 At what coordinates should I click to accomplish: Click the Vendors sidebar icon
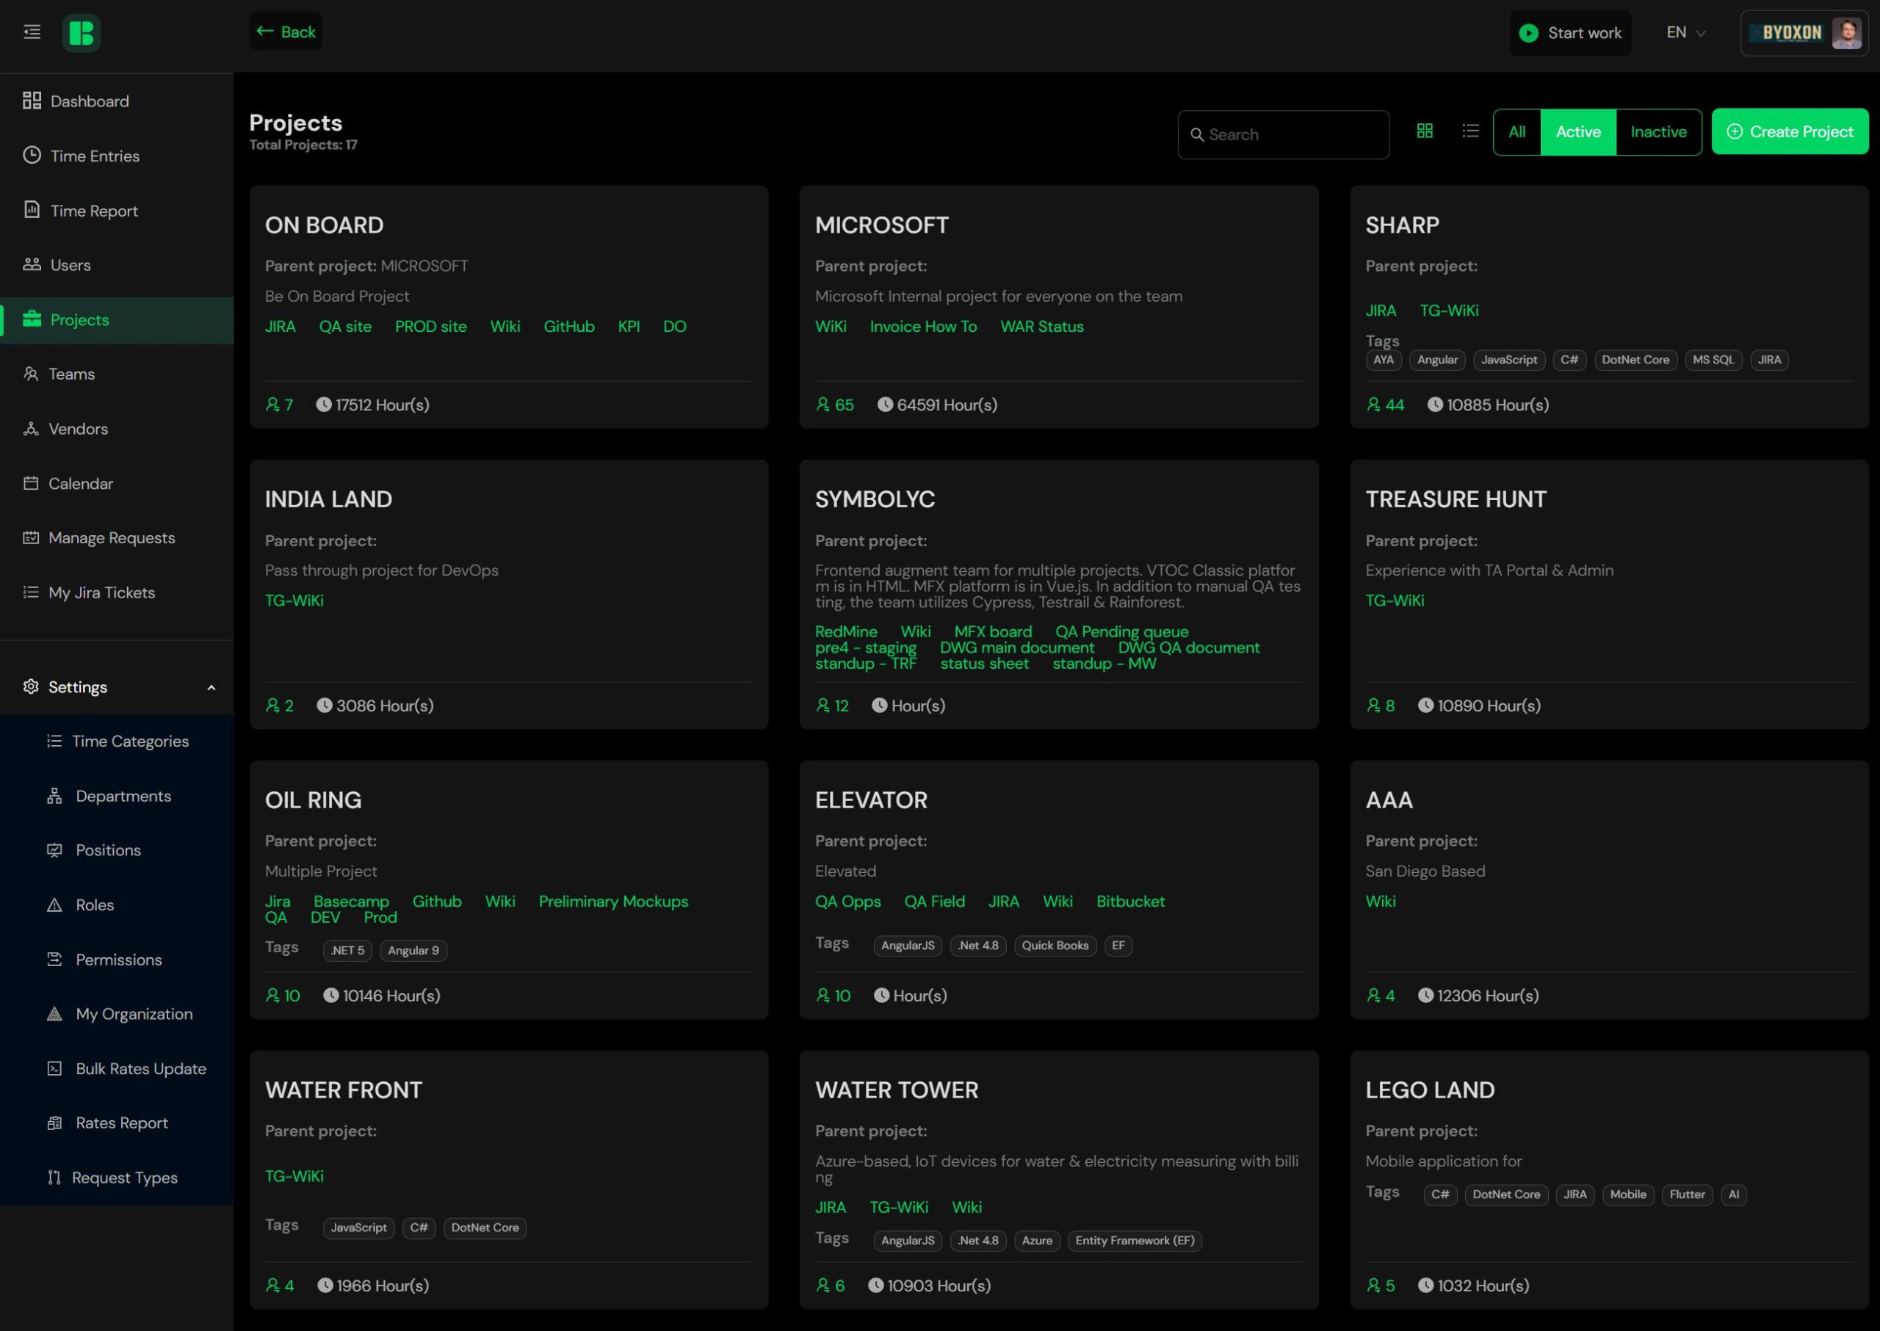click(31, 429)
